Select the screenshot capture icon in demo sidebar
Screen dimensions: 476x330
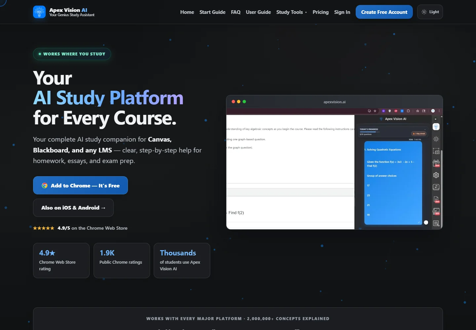click(x=436, y=151)
